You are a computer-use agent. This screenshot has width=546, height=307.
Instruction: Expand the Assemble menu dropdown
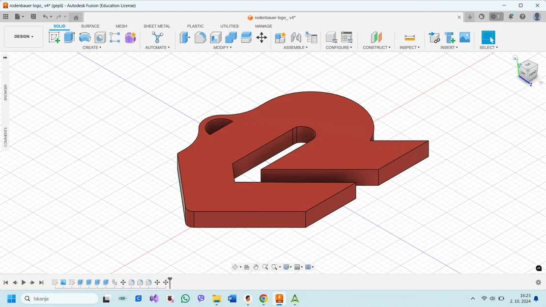coord(296,47)
